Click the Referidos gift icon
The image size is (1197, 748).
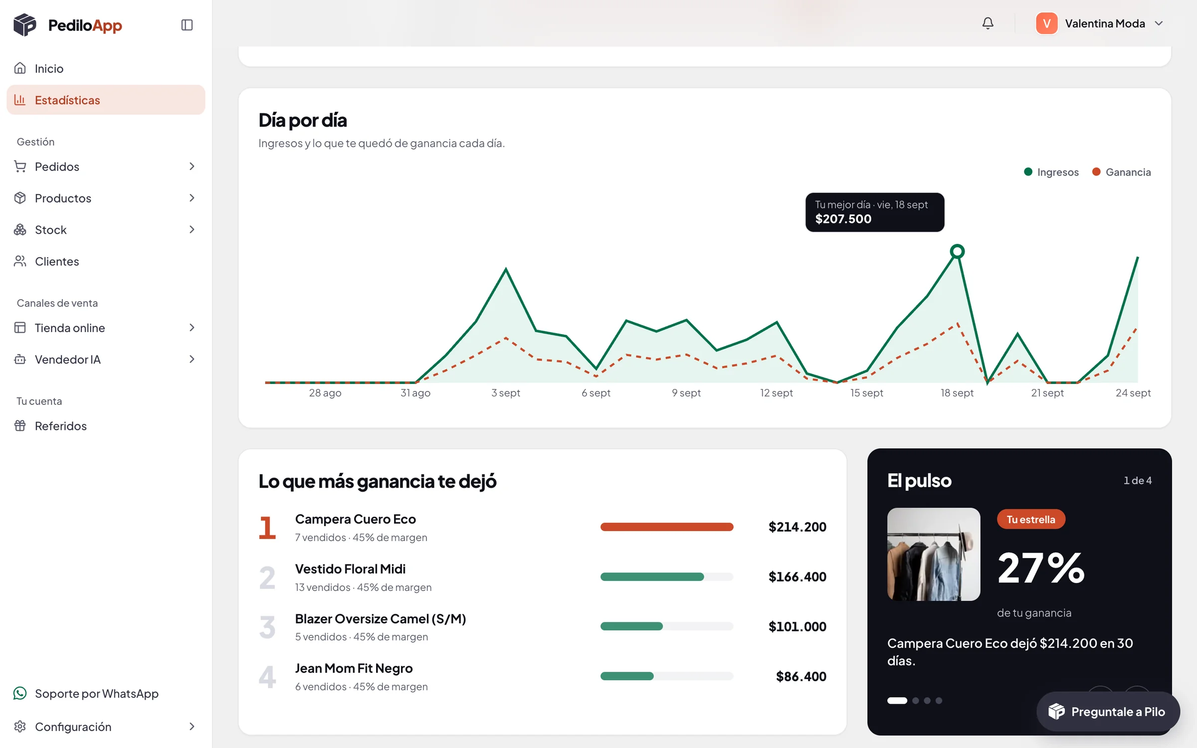click(x=20, y=425)
